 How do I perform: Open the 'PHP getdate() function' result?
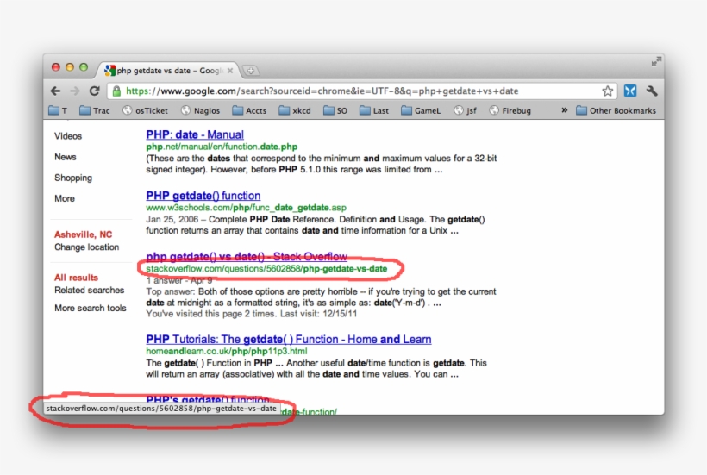click(x=203, y=196)
